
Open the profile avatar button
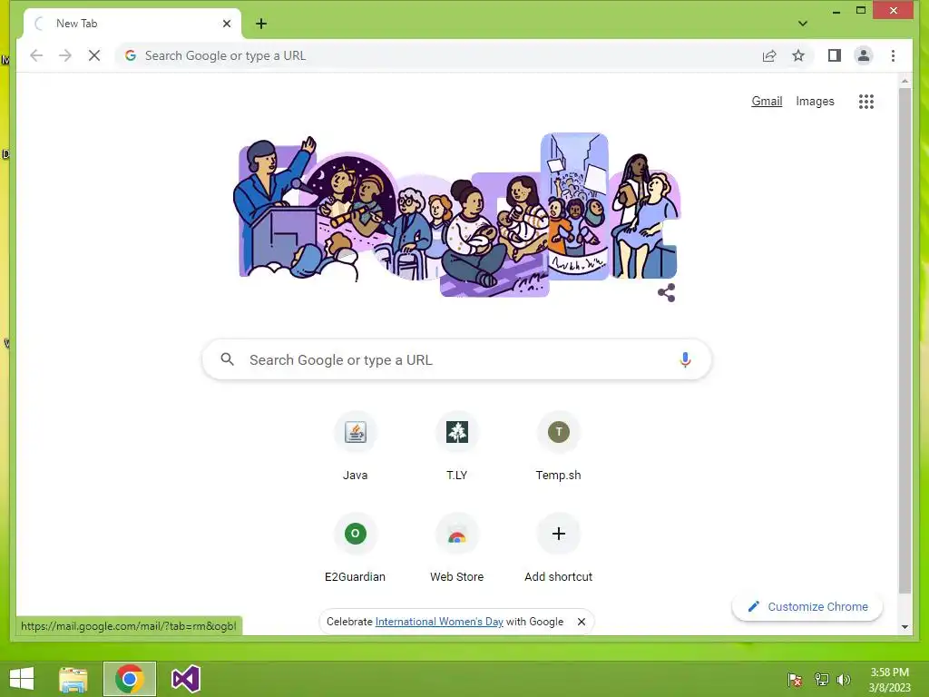[x=864, y=55]
